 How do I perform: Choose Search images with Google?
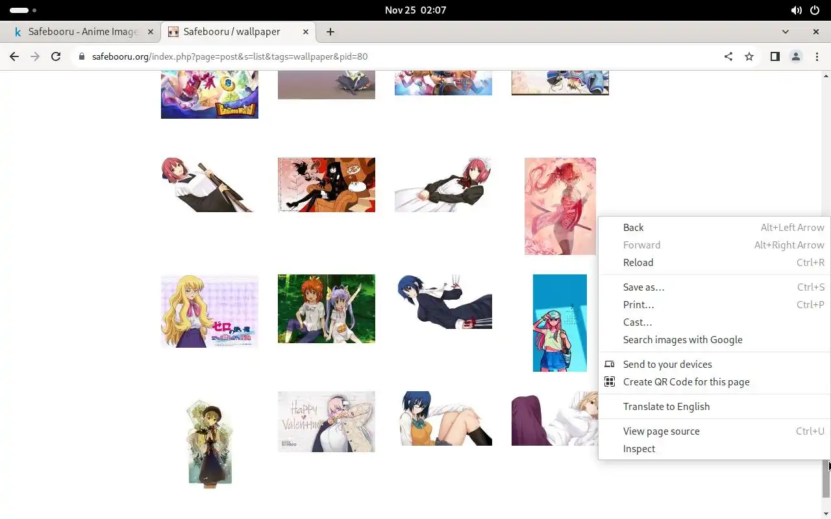(714, 340)
